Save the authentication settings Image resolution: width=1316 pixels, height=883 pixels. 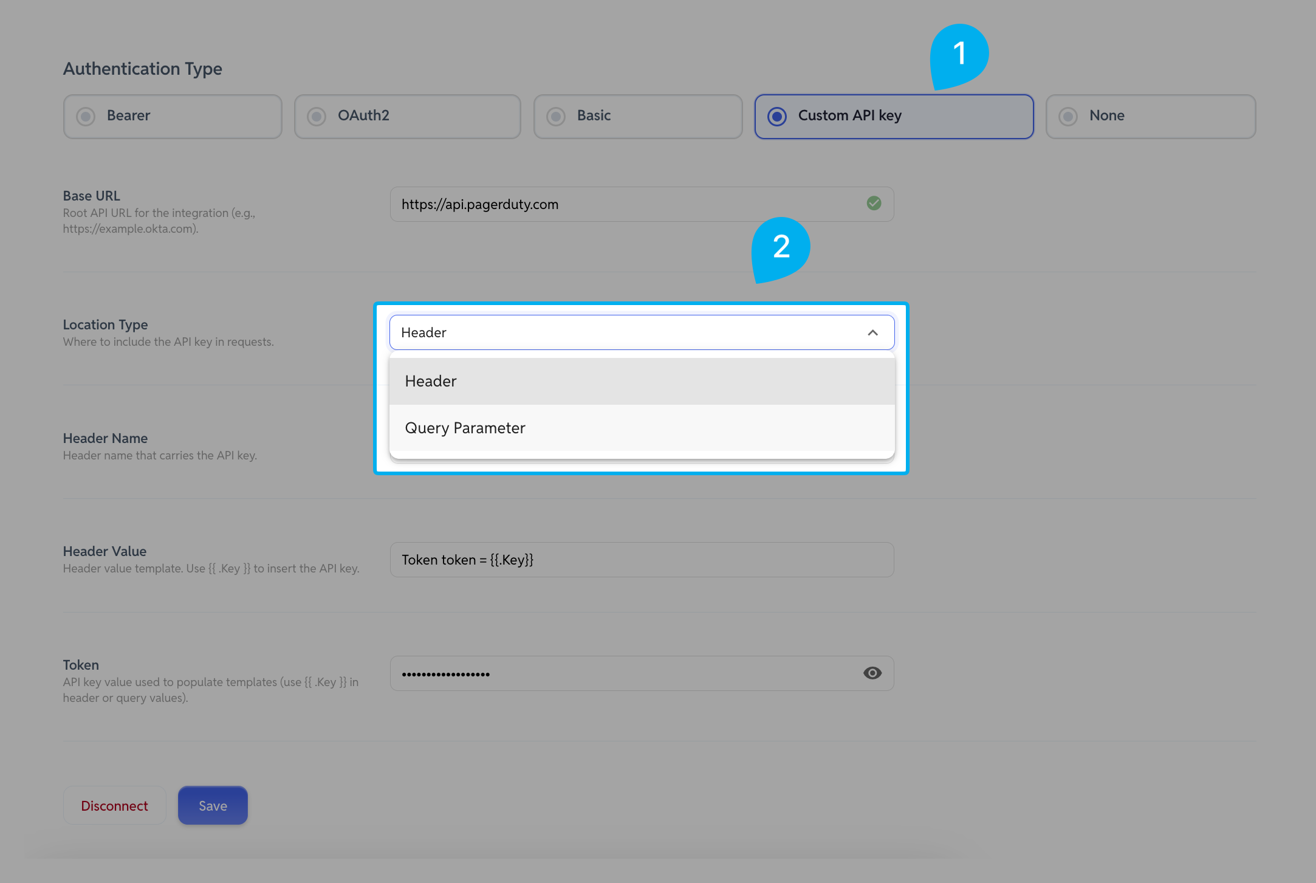[213, 805]
